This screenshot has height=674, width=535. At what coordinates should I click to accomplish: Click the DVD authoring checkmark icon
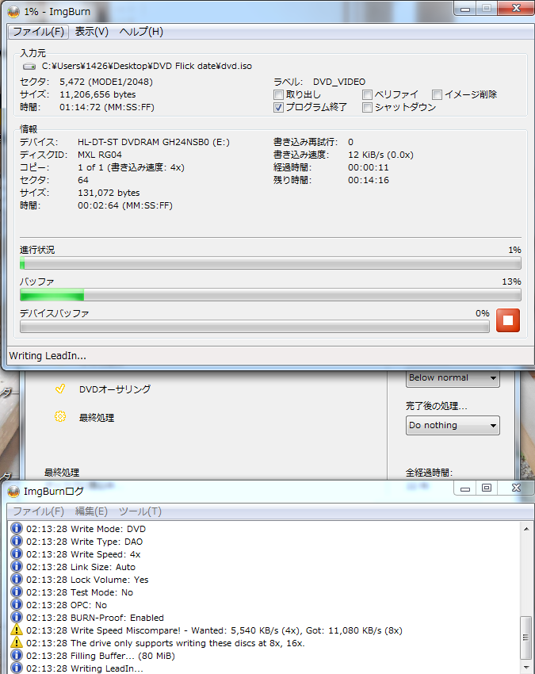[60, 389]
